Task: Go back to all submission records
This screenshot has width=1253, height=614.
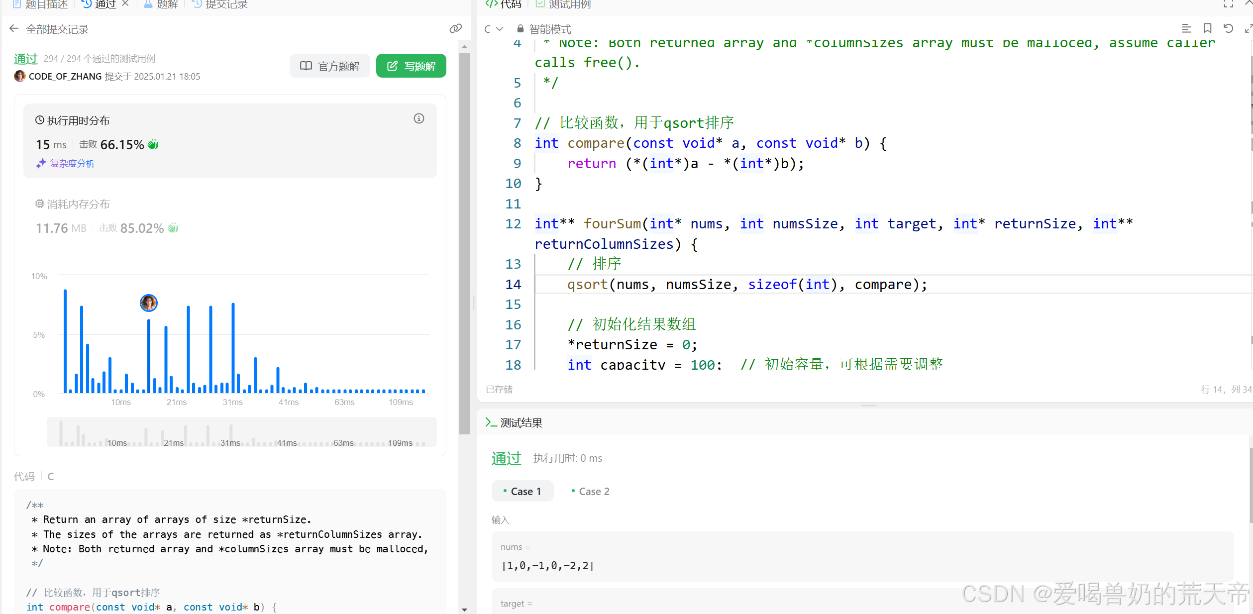Action: coord(14,29)
